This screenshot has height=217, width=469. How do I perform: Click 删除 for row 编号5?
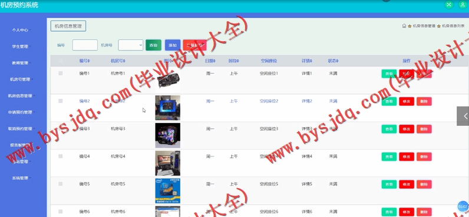coord(424,184)
